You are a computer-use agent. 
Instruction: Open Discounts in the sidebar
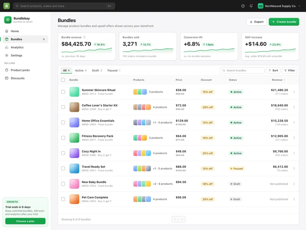[26, 78]
